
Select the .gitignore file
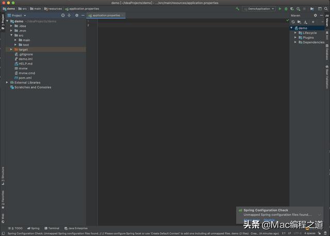[x=24, y=54]
